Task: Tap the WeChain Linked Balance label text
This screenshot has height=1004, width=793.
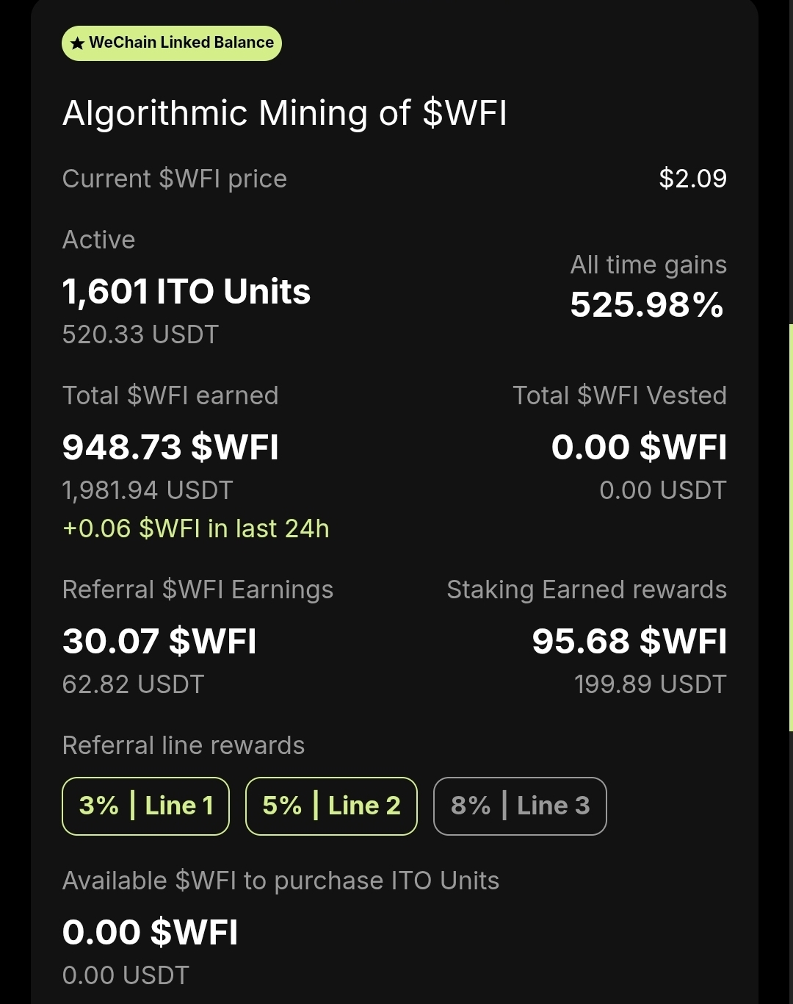Action: pyautogui.click(x=181, y=43)
